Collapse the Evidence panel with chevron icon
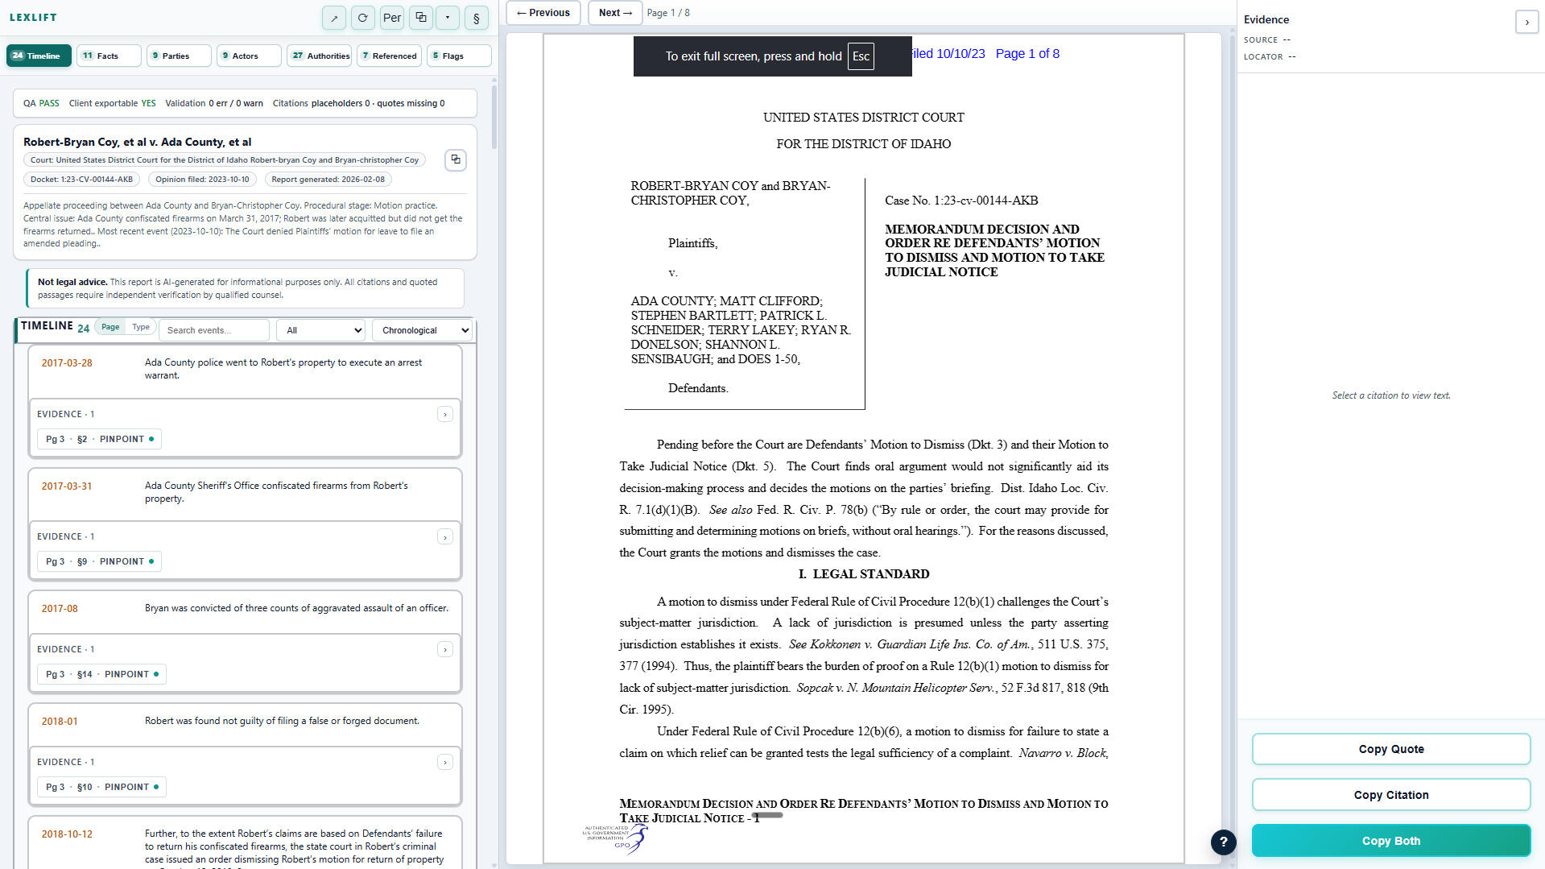The image size is (1545, 869). coord(1526,23)
